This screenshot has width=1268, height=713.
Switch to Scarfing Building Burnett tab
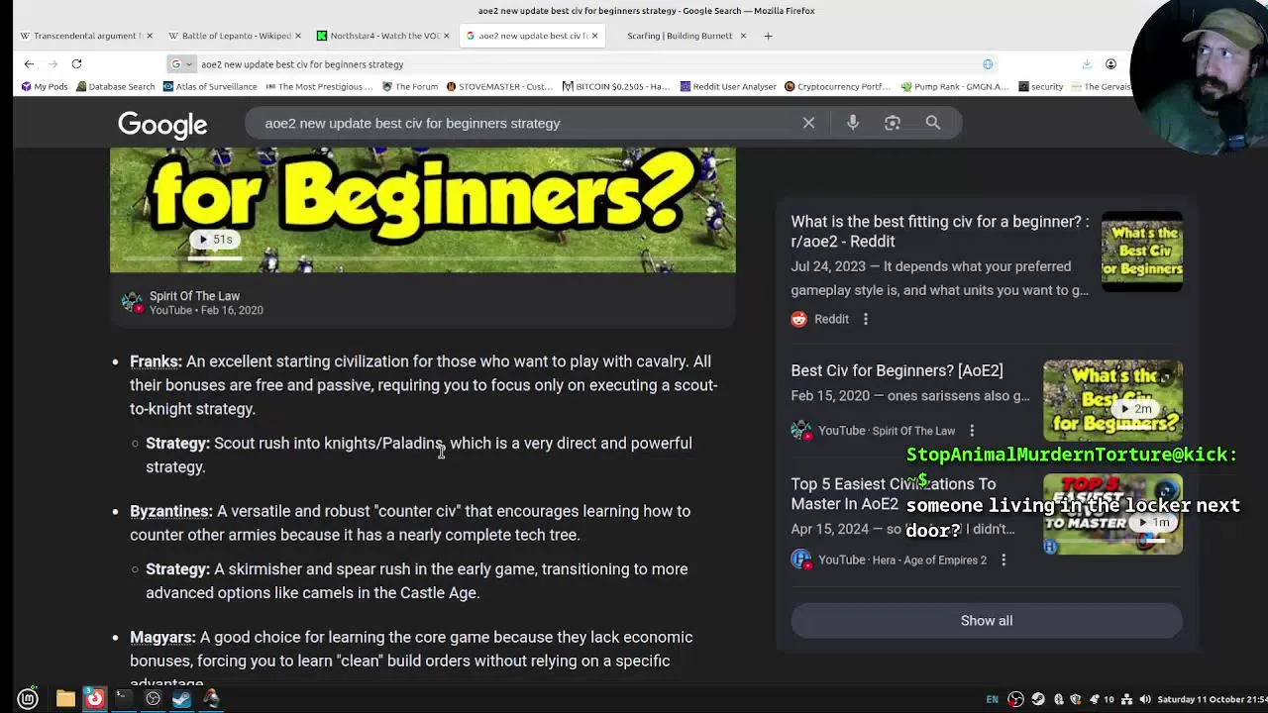click(x=680, y=36)
